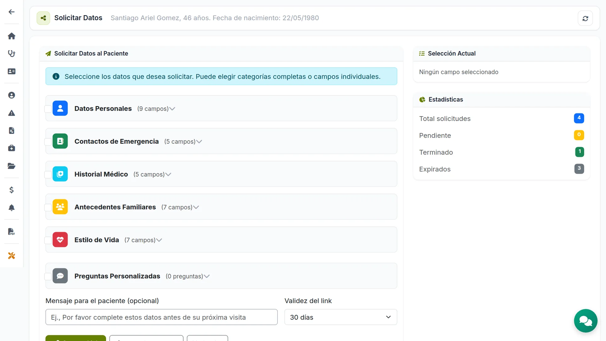This screenshot has width=606, height=341.
Task: Open the prescription file icon in sidebar
Action: click(12, 131)
